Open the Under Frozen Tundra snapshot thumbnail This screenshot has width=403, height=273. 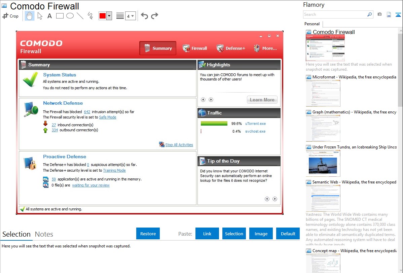pyautogui.click(x=323, y=163)
